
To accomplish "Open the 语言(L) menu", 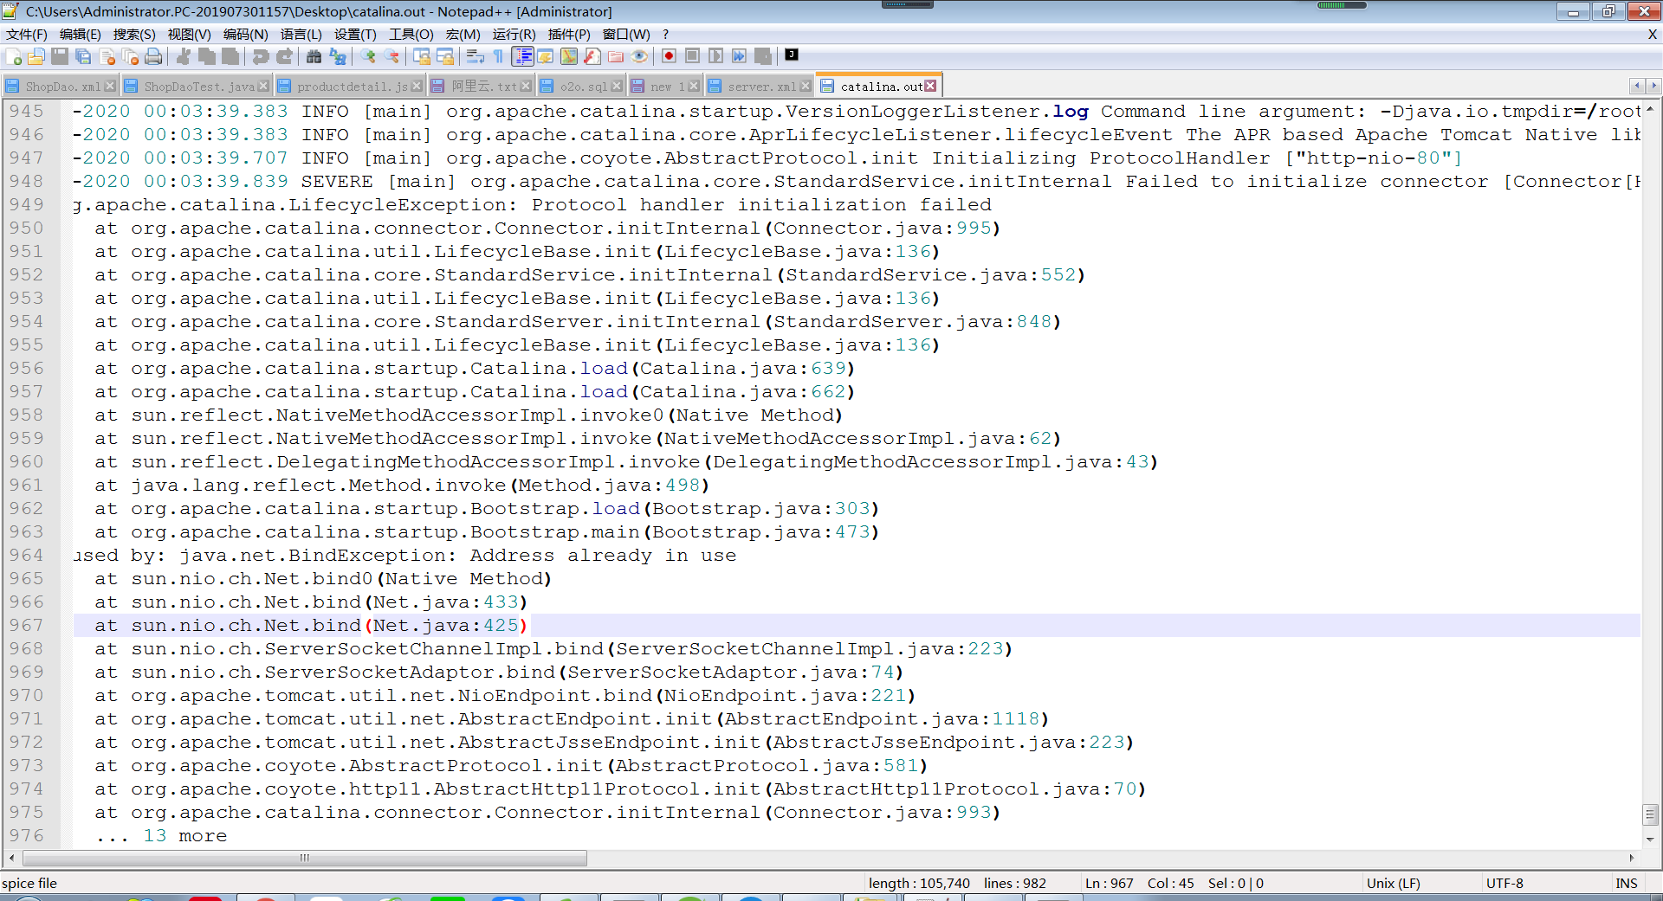I will [x=301, y=35].
